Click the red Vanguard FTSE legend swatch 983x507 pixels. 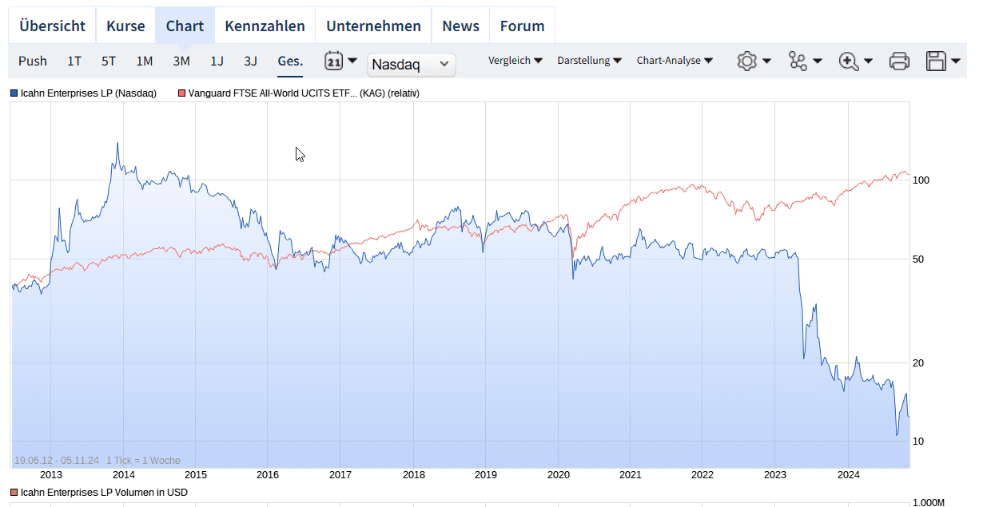coord(182,93)
